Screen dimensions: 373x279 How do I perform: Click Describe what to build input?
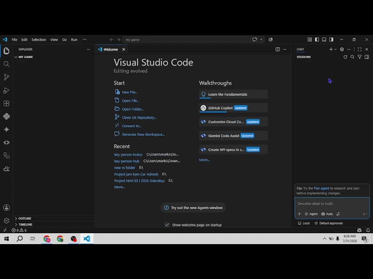[x=332, y=204]
